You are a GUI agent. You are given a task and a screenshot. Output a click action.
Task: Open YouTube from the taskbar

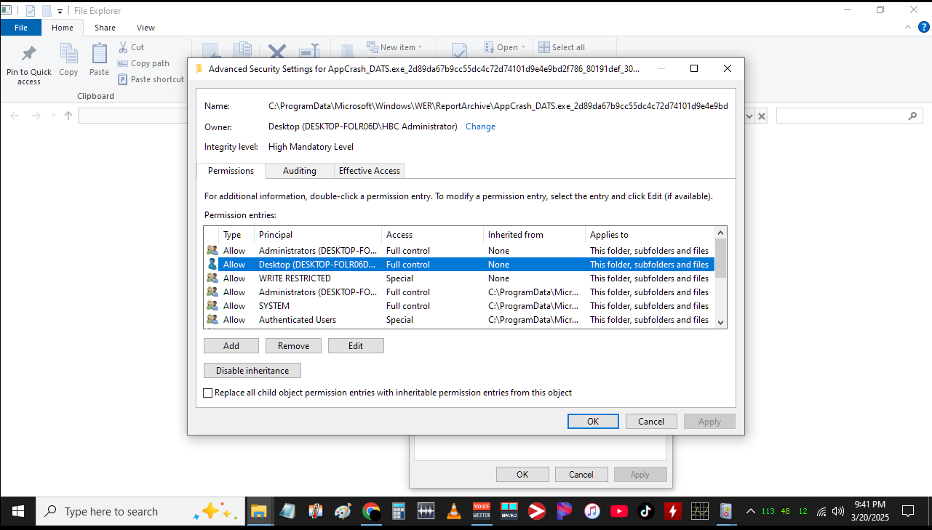619,512
